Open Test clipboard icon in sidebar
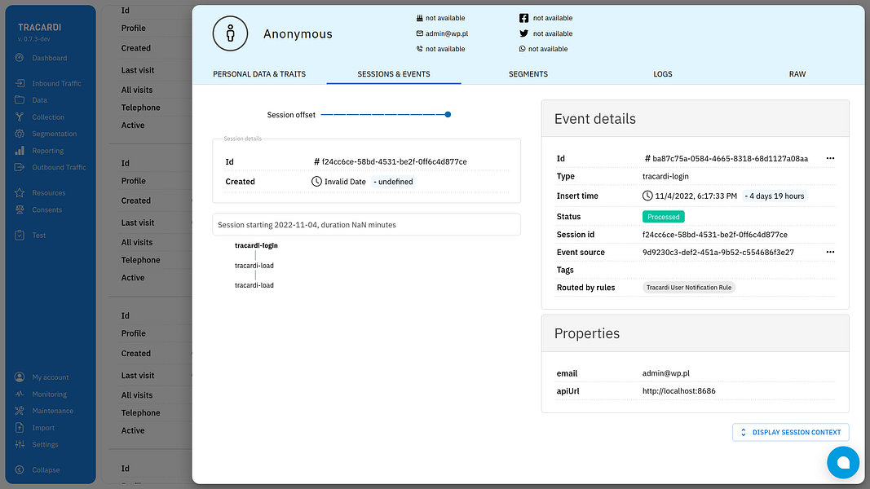870x489 pixels. [x=20, y=235]
